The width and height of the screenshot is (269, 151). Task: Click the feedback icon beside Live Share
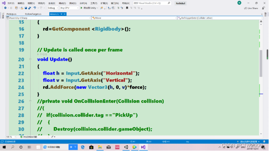point(264,8)
